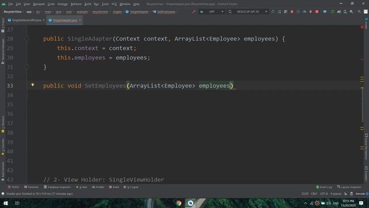Viewport: 369px width, 208px height.
Task: Close the SingleAdapter.java tab
Action: (80, 20)
